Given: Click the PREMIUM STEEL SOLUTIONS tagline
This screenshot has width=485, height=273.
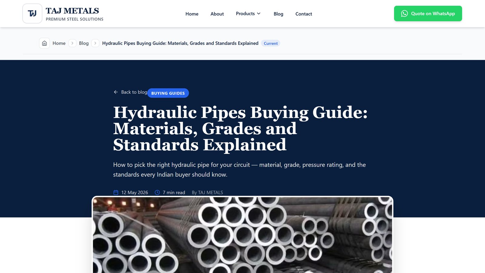Looking at the screenshot, I should 75,19.
